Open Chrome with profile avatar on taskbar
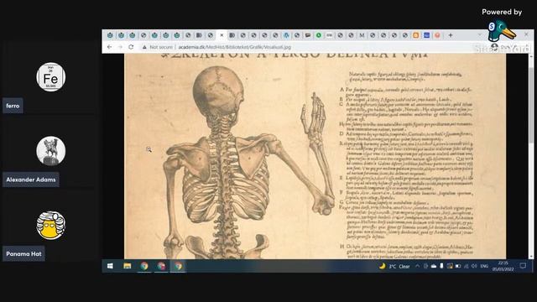Screen dimensions: 537x302 coord(161,266)
